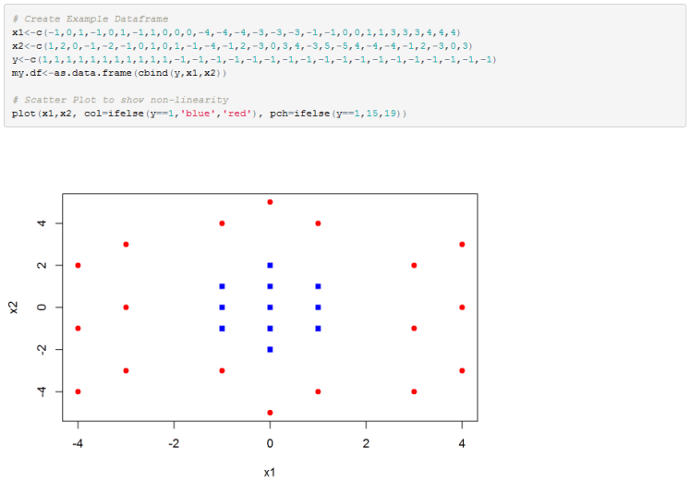The height and width of the screenshot is (482, 691).
Task: Select the red point at x1=-3, x2=0
Action: click(126, 307)
